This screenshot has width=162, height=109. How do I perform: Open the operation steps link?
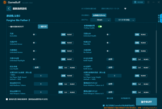pyautogui.click(x=110, y=98)
